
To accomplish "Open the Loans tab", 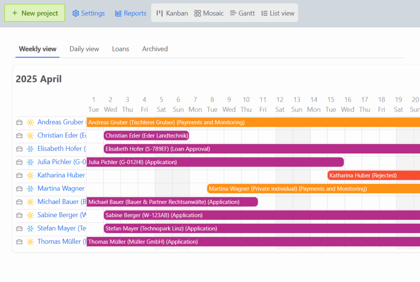I will (x=121, y=49).
